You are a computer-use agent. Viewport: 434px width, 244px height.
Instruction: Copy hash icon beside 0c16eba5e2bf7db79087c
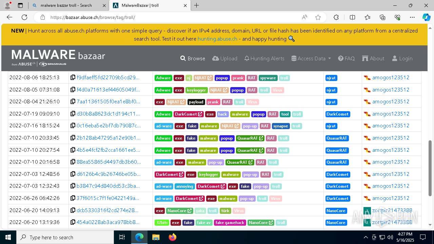pyautogui.click(x=73, y=126)
